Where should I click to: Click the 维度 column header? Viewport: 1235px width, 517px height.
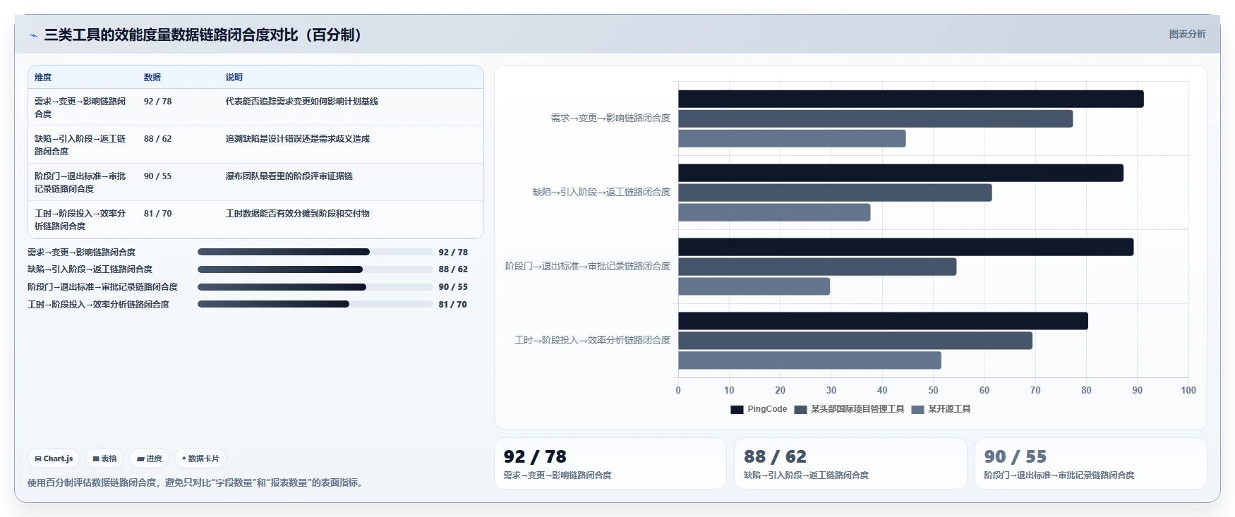tap(43, 78)
